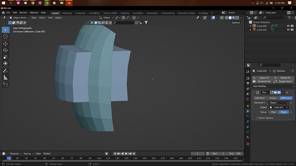The width and height of the screenshot is (296, 166).
Task: Open the Add Modifier dropdown
Action: point(273,86)
